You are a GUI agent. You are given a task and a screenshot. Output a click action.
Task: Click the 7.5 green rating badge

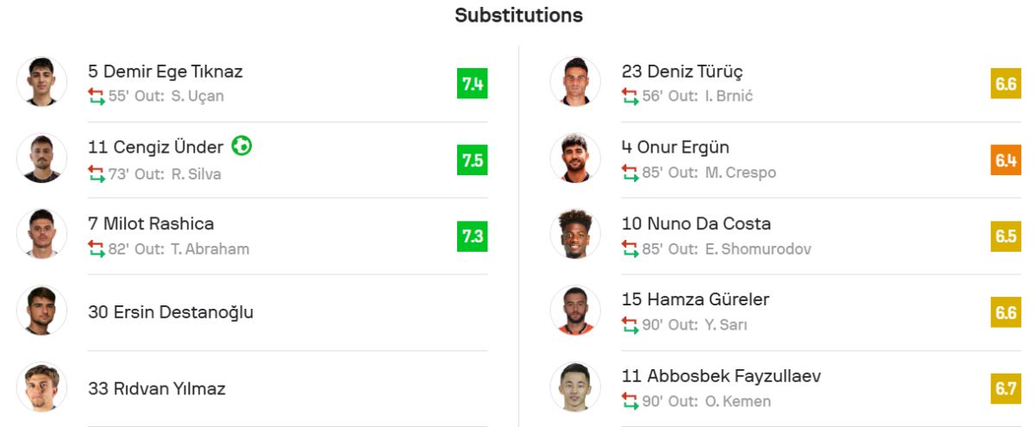(473, 160)
